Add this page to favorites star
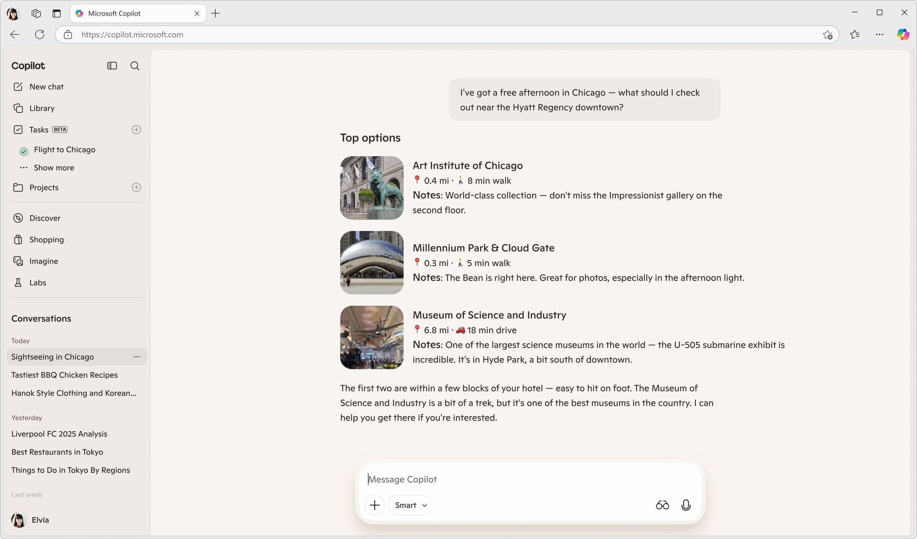The image size is (917, 539). [828, 34]
